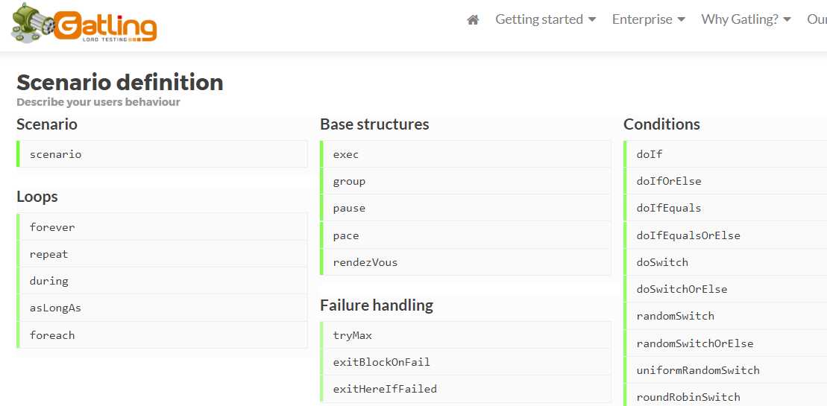Choose the foreach loop item
The image size is (827, 406).
(162, 335)
